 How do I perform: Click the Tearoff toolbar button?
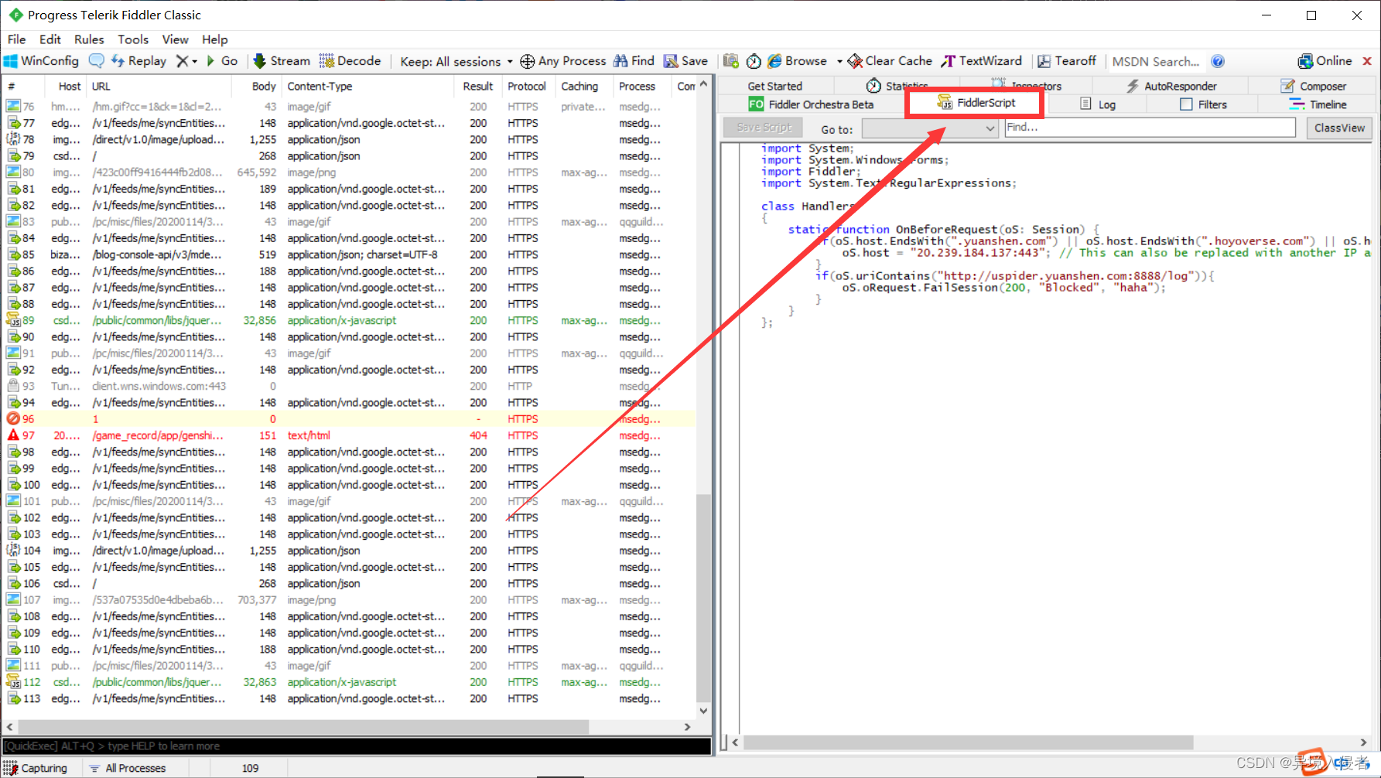(x=1067, y=61)
